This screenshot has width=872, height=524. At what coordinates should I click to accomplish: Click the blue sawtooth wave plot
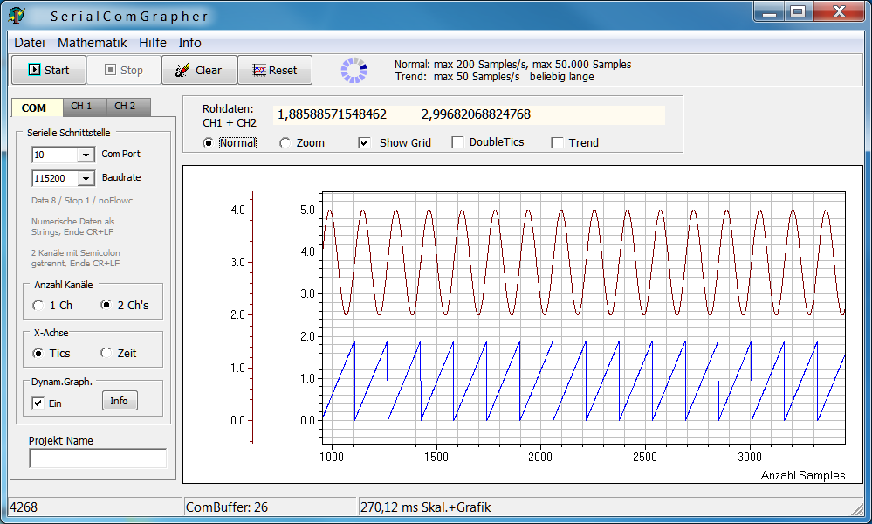(584, 381)
